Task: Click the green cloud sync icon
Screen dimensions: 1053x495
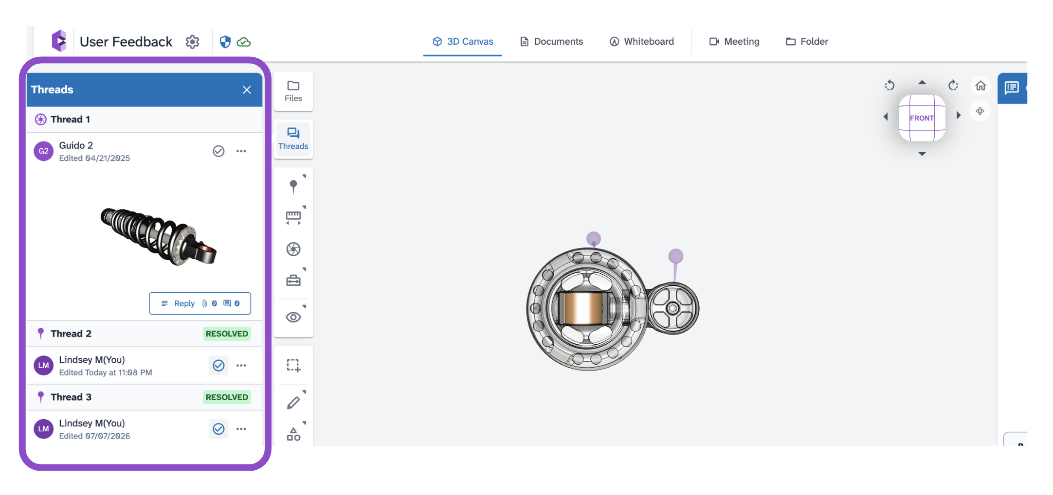Action: pyautogui.click(x=244, y=42)
